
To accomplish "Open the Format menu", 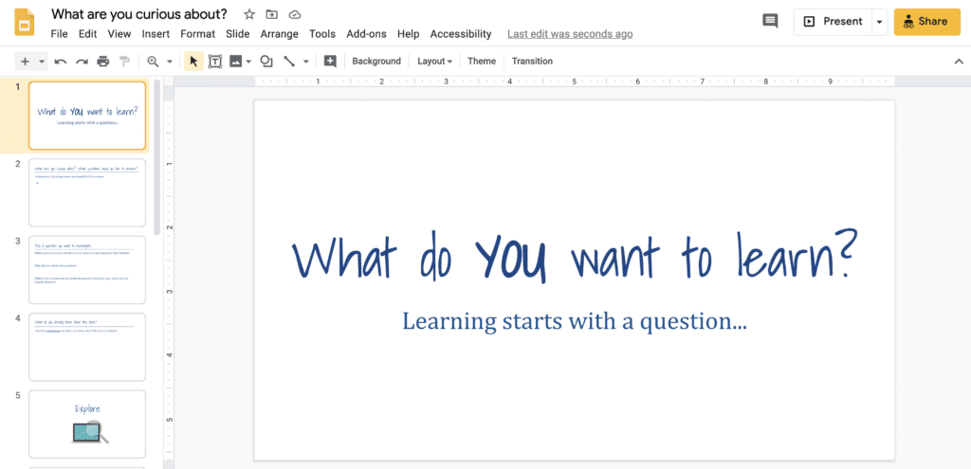I will [197, 34].
